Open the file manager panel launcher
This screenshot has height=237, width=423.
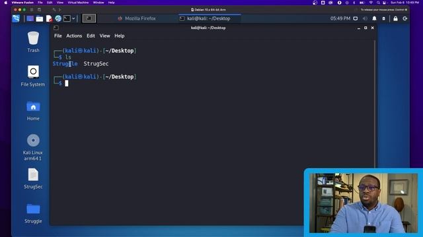point(40,18)
